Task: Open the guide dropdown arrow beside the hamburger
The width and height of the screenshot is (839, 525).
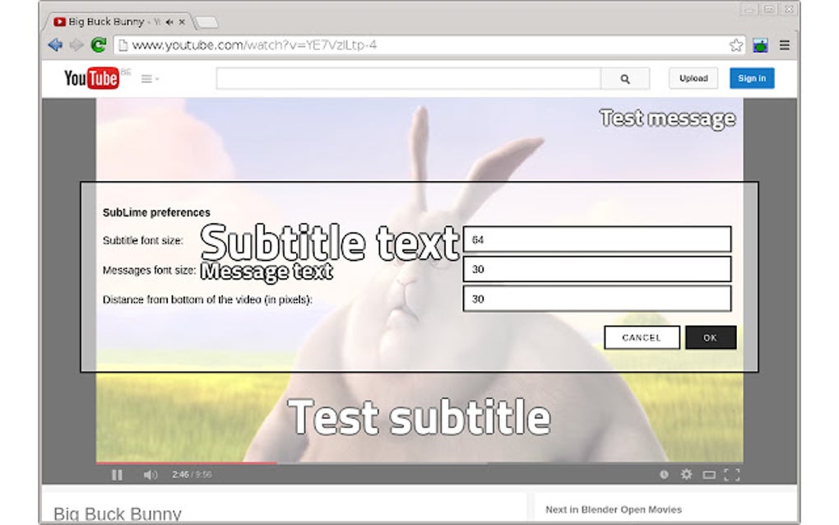Action: 156,79
